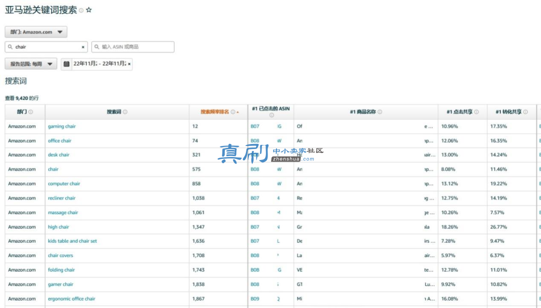Click the ASIN link in the high chair row

click(x=265, y=227)
